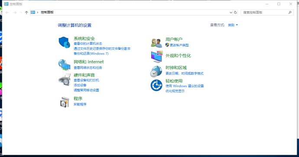Open 备份和还原(Windows 7) link

point(91,54)
